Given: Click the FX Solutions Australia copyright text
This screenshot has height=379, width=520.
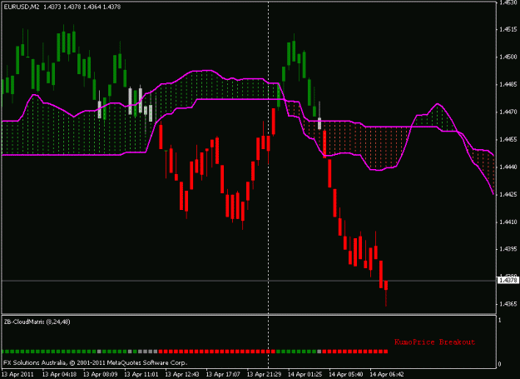Looking at the screenshot, I should click(95, 362).
